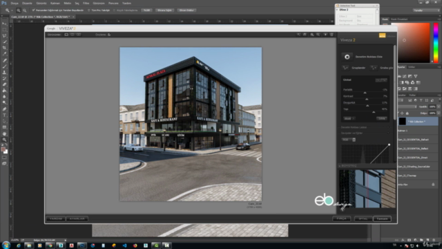
Task: Adjust the Kontrast slider
Action: coord(367,99)
